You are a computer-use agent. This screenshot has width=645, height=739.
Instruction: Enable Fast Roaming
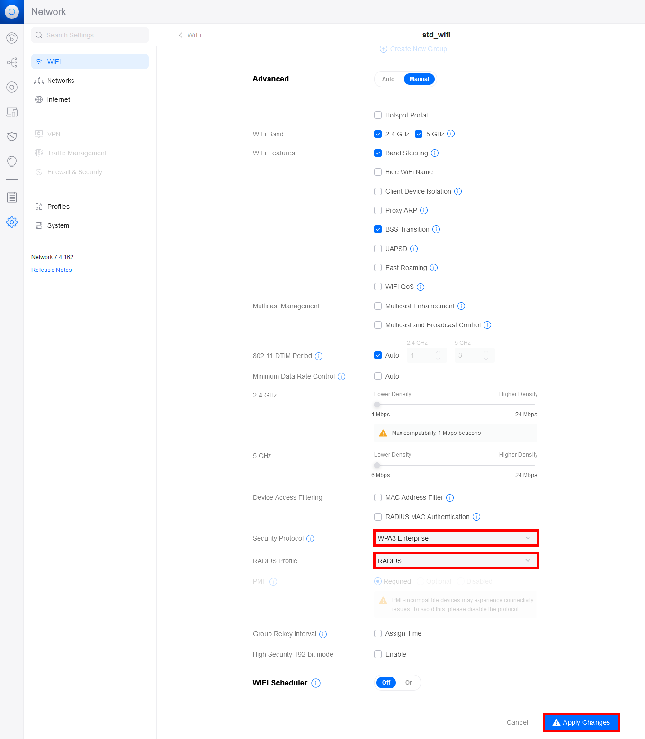tap(378, 268)
